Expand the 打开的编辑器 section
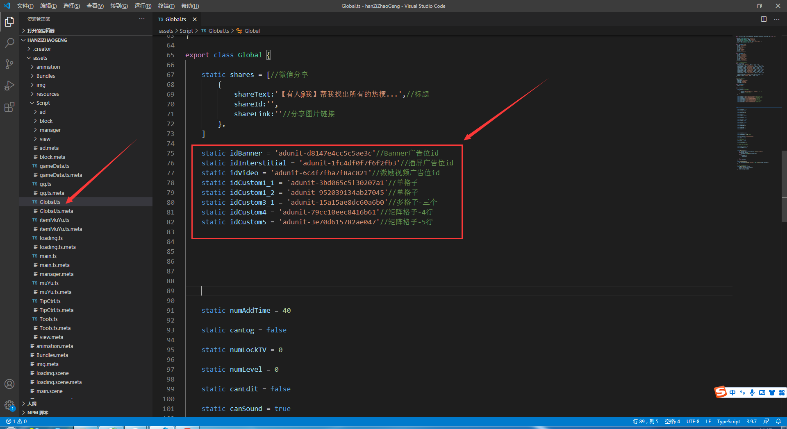Viewport: 787px width, 429px height. pos(86,31)
